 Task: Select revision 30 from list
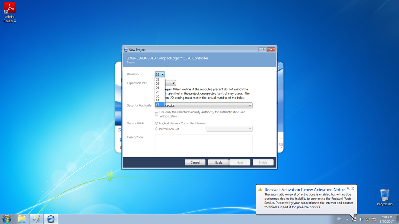click(160, 96)
